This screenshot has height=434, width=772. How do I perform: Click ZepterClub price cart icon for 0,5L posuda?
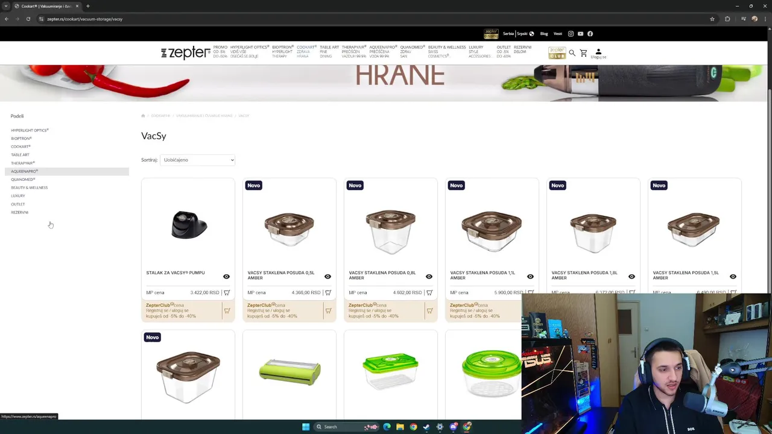pyautogui.click(x=328, y=311)
